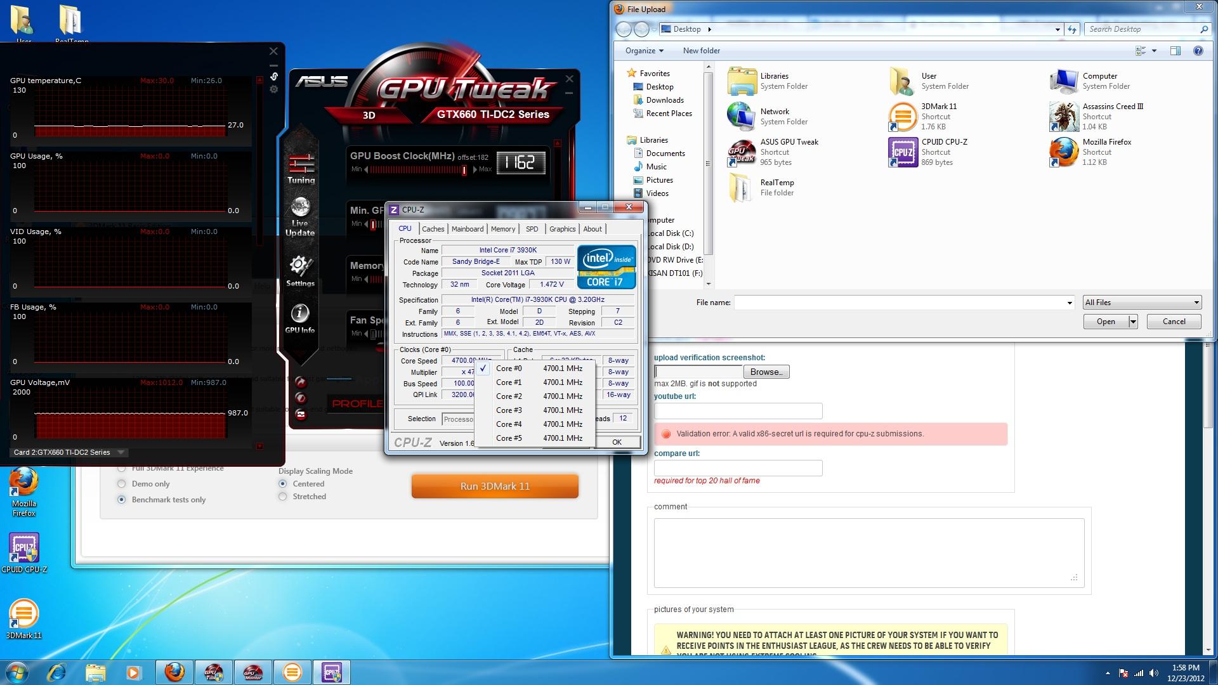Select Mozilla Firefox shortcut in file dialog
This screenshot has width=1218, height=685.
pos(1090,152)
